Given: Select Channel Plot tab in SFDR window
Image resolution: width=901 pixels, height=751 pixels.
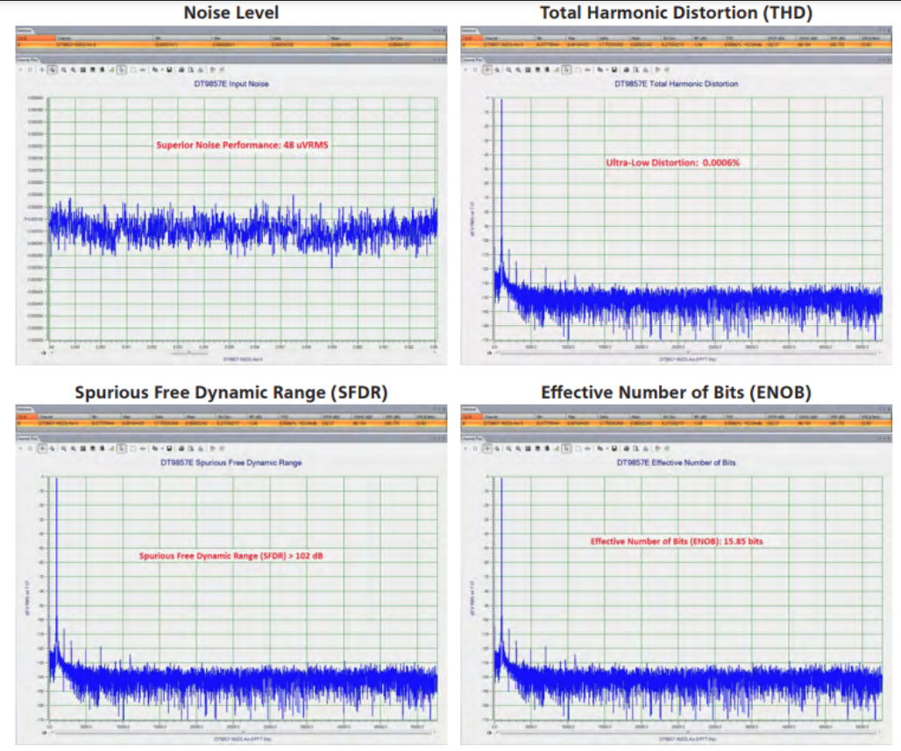Looking at the screenshot, I should [x=27, y=438].
